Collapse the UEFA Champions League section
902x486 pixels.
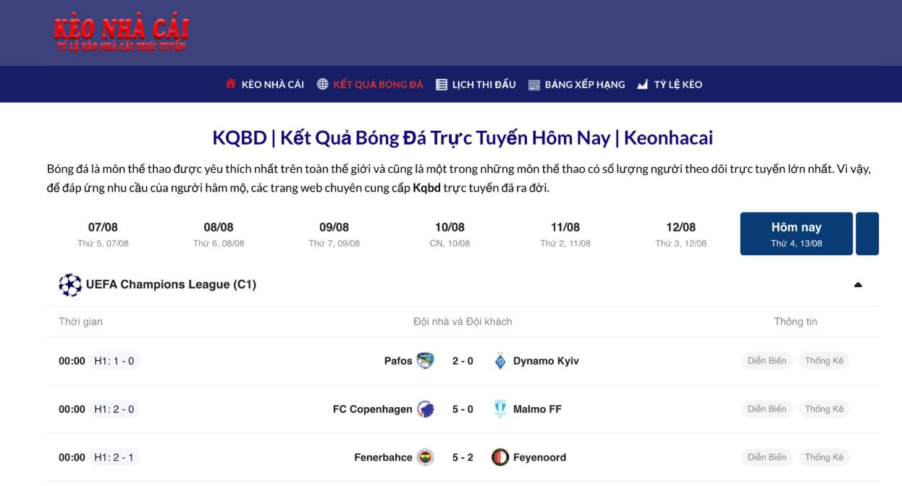pos(858,285)
